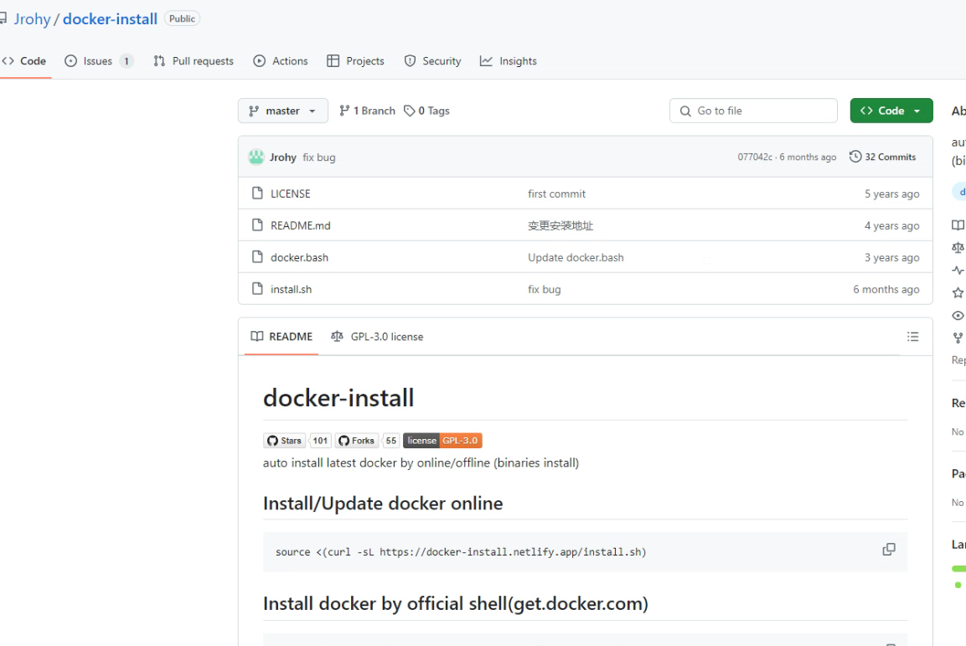Click the 'Install/Update docker online' heading
The image size is (966, 646).
(x=383, y=504)
